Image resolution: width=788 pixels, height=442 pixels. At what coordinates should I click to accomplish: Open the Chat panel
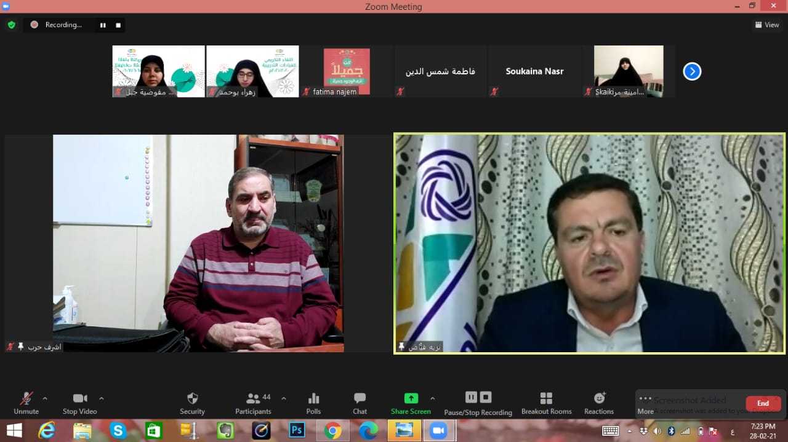coord(360,403)
